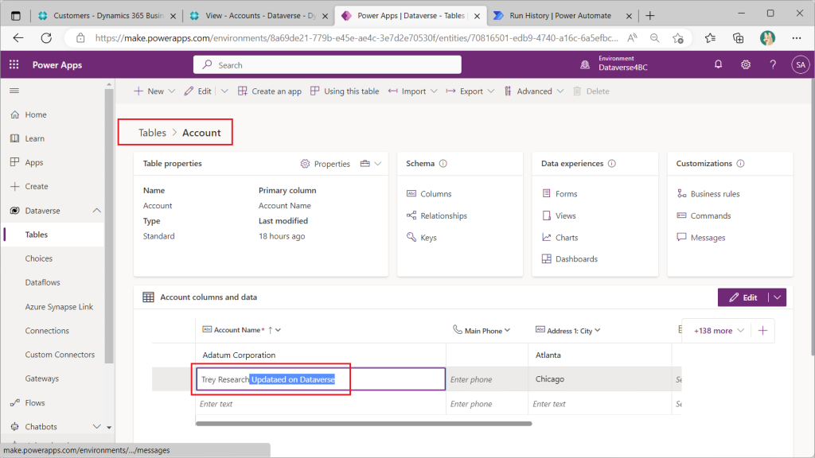815x458 pixels.
Task: Expand purple Edit button dropdown arrow
Action: tap(777, 297)
